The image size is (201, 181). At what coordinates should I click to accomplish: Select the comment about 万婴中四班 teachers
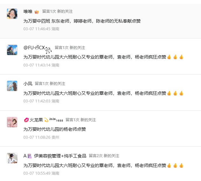point(82,21)
